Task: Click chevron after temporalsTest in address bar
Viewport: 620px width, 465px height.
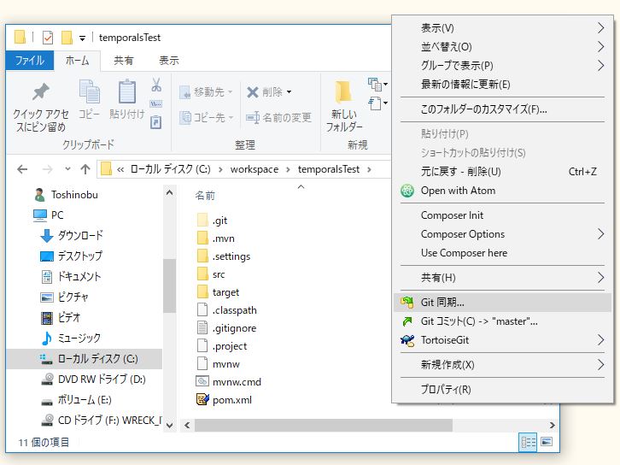Action: click(x=369, y=169)
